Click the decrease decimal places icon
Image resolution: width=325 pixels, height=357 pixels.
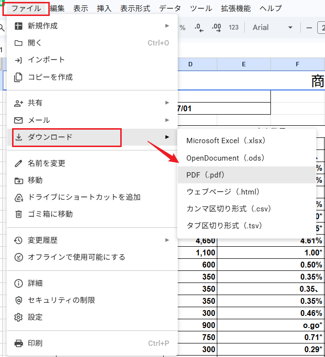point(199,28)
